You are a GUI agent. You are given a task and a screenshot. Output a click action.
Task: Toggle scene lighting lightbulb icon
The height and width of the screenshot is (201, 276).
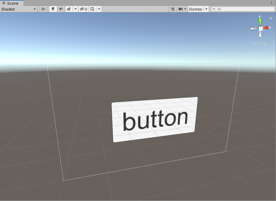coord(53,9)
